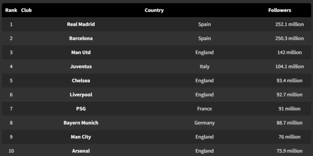Click the Juventus club name
The height and width of the screenshot is (156, 313).
point(81,66)
